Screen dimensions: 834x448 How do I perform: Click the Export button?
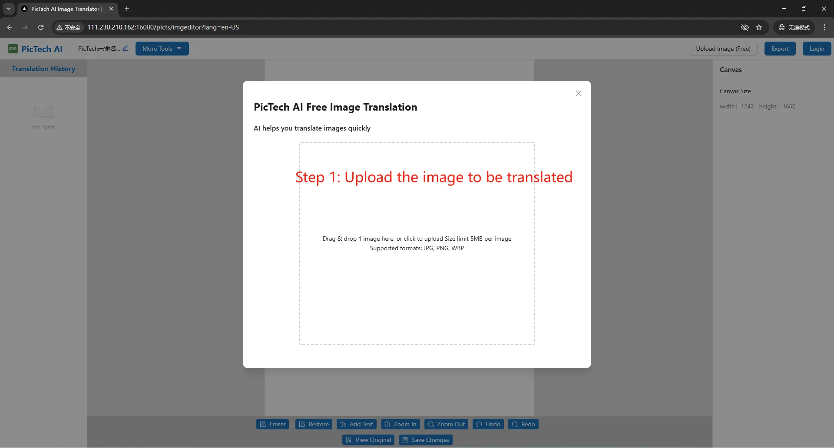780,49
